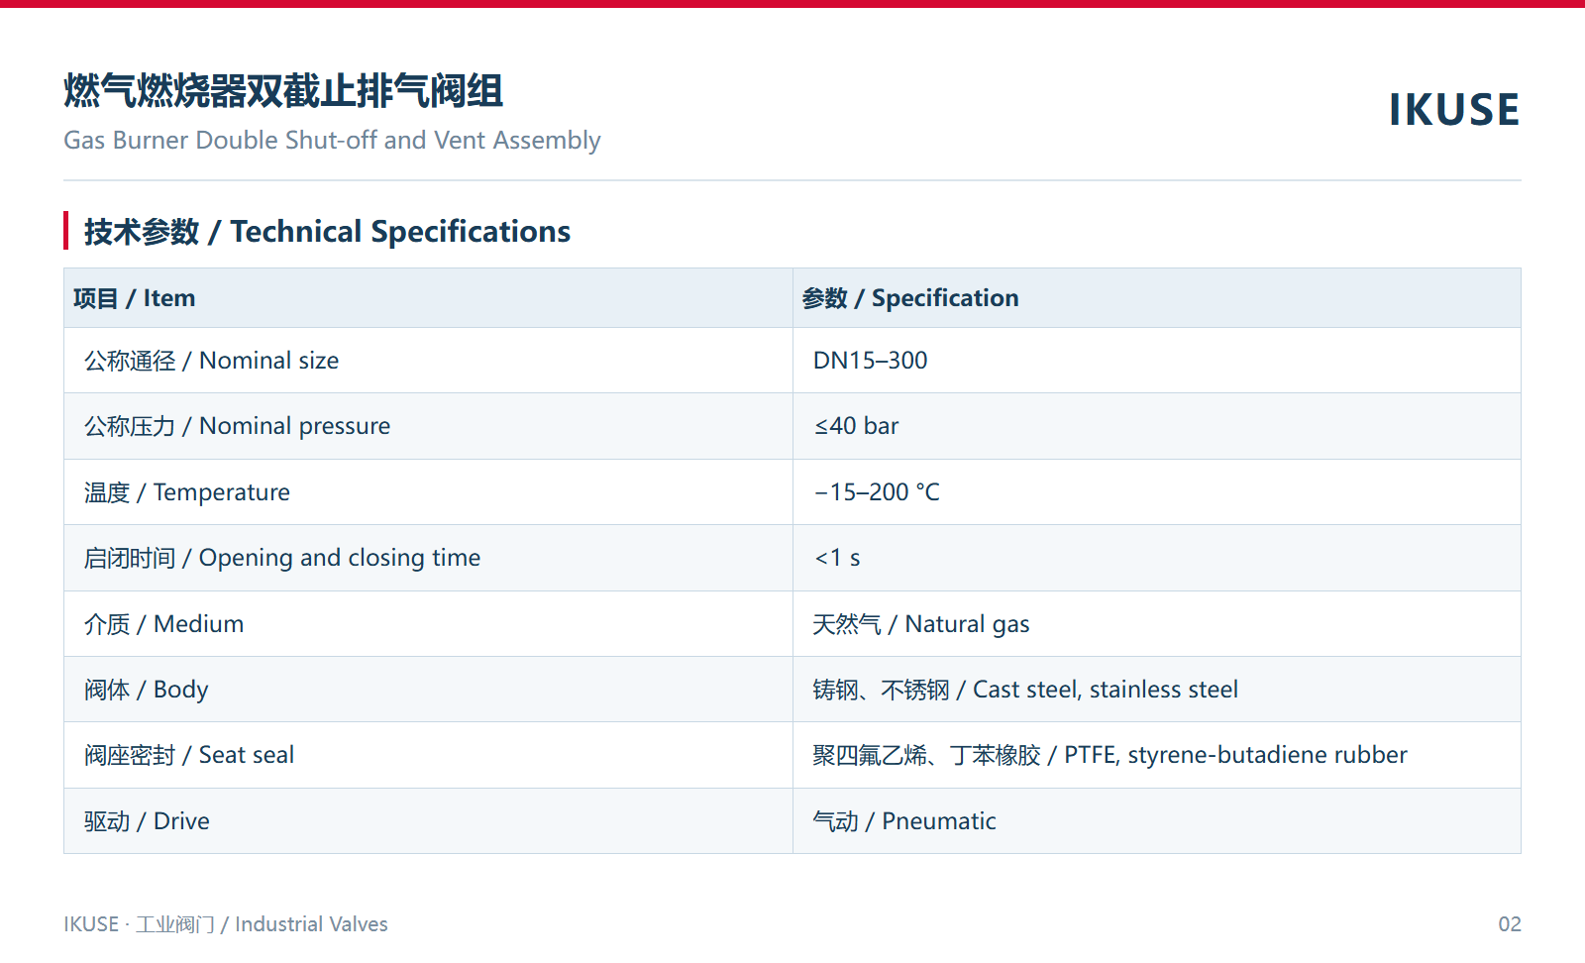Viewport: 1585px width, 963px height.
Task: Click the page number 02
Action: pyautogui.click(x=1509, y=924)
